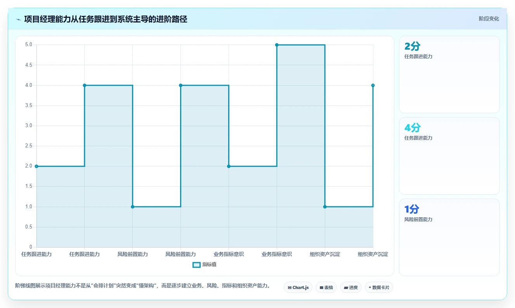
Task: Click the 2.0 point above 业务指标意识
Action: point(229,166)
